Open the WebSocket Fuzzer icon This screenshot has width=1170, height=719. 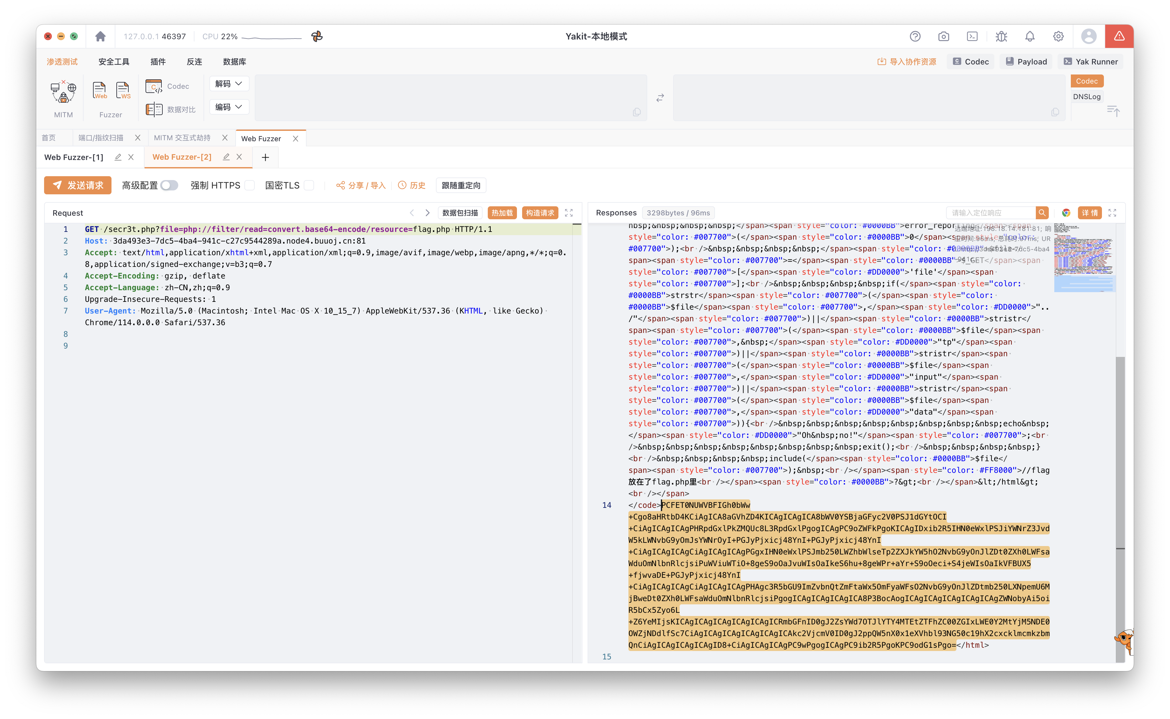pos(123,90)
